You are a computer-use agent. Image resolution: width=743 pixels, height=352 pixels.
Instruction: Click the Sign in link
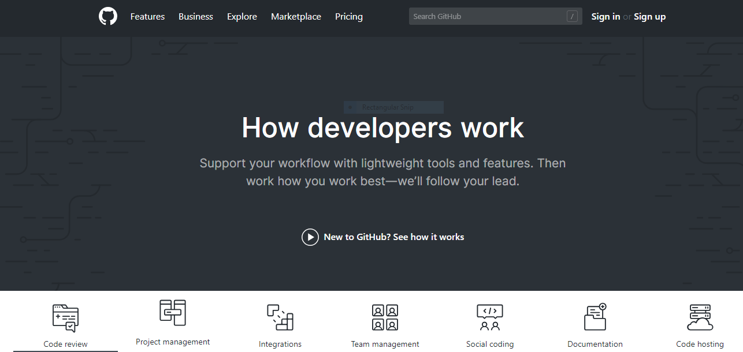605,17
